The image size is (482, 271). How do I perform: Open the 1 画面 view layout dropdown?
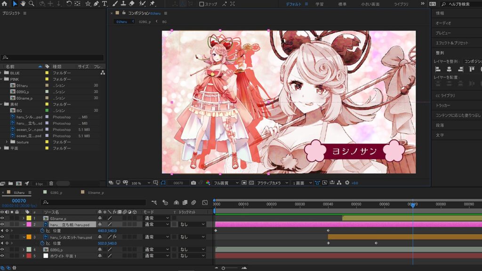pos(302,183)
